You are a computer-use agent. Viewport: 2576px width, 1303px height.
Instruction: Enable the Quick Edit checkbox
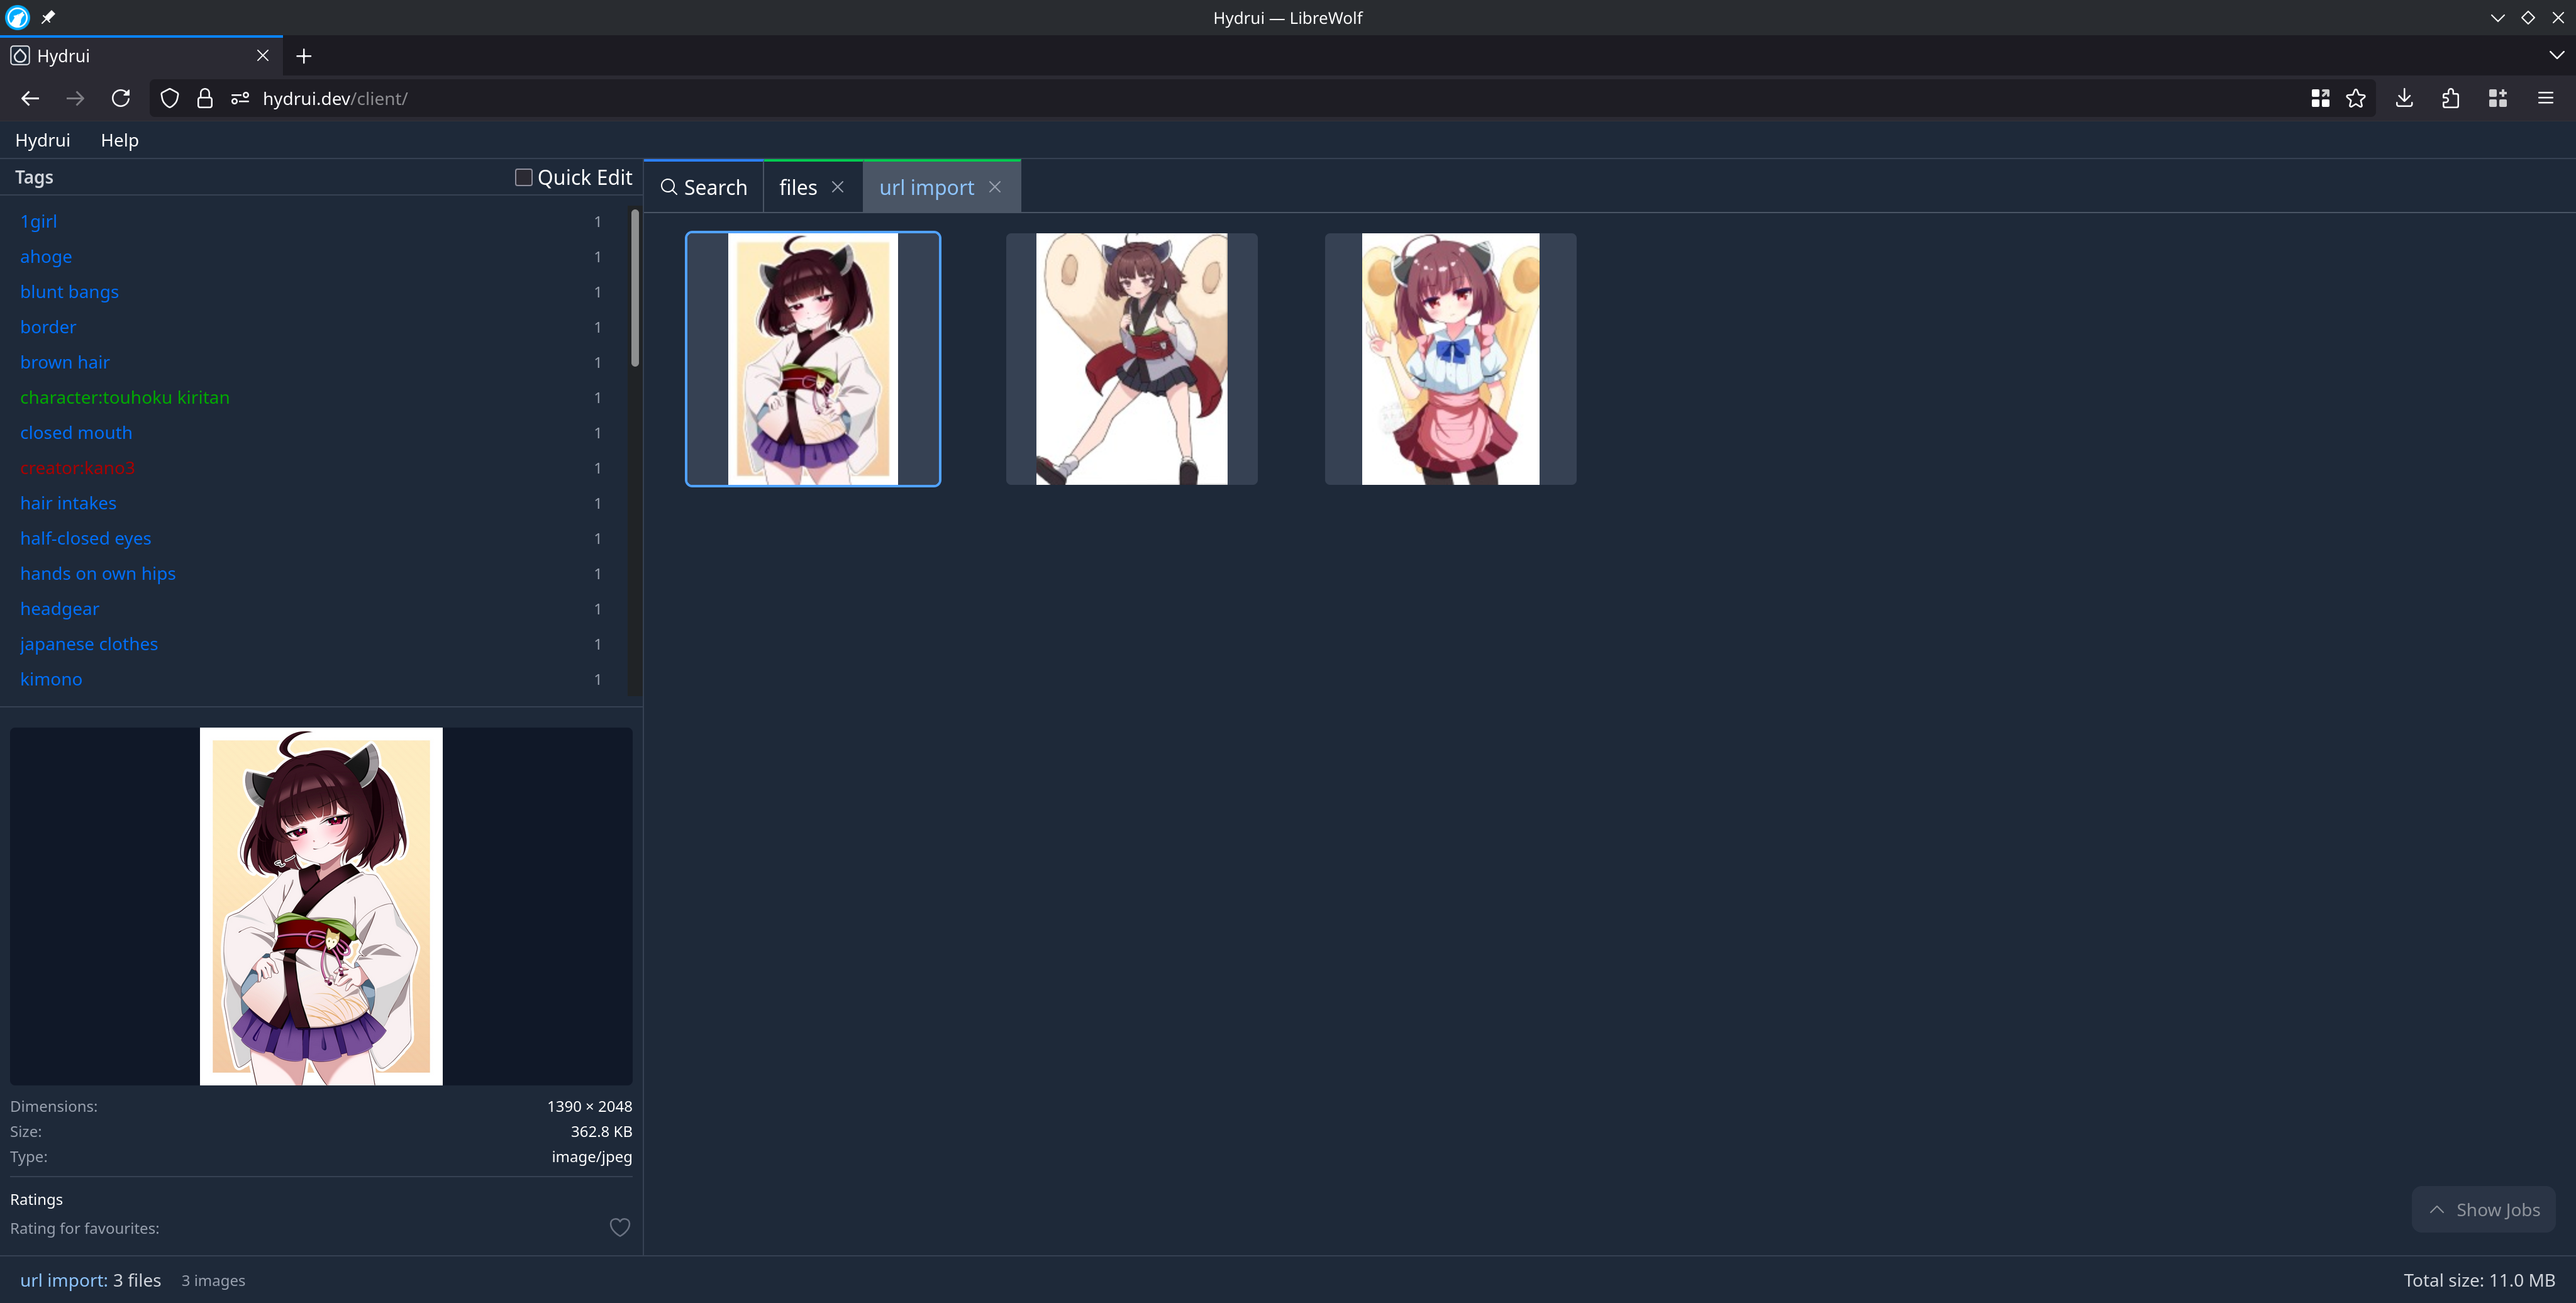523,177
